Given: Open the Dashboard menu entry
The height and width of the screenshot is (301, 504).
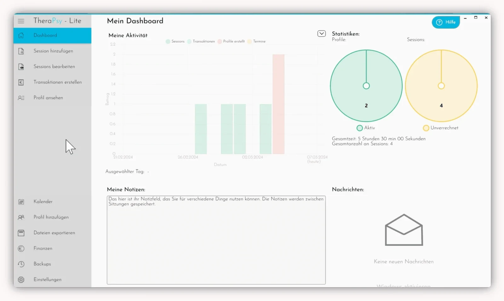Looking at the screenshot, I should coord(52,36).
